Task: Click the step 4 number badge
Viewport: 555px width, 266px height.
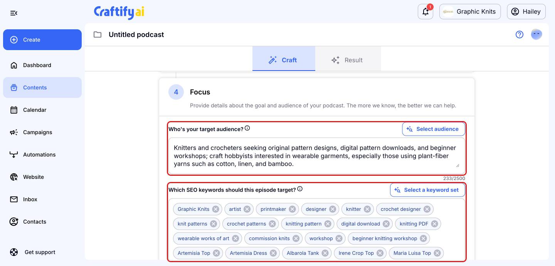Action: click(176, 92)
